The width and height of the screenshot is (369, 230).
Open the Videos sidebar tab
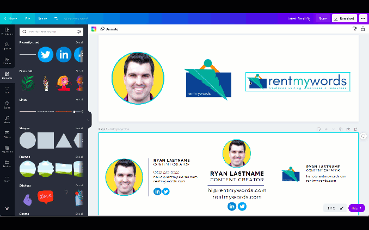pyautogui.click(x=7, y=134)
